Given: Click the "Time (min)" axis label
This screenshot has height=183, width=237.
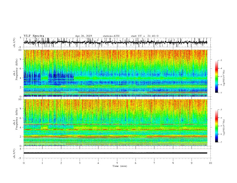Looking at the screenshot, I should [x=120, y=166].
